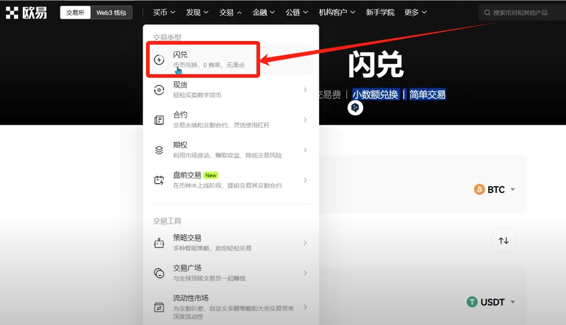Swap currencies with the up-down arrows button
566x325 pixels.
click(504, 241)
